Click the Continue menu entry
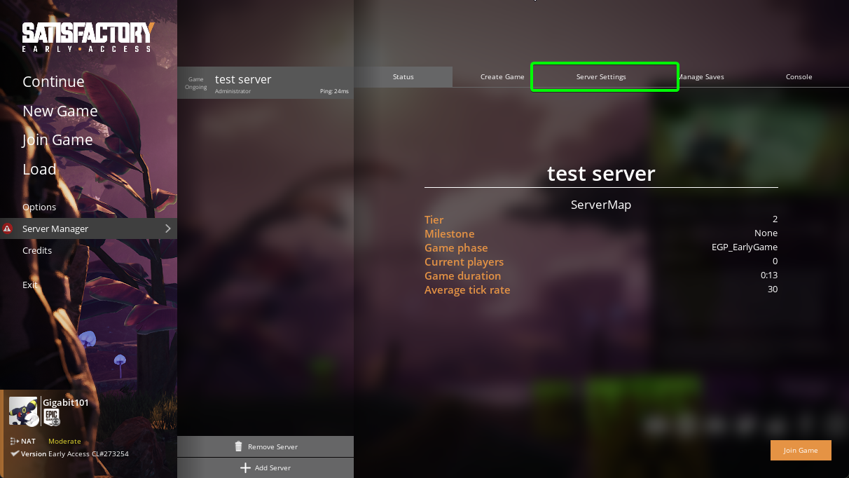 [53, 81]
